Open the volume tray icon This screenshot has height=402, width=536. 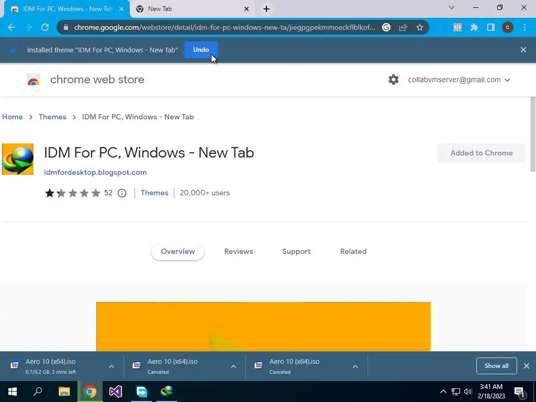coord(468,392)
